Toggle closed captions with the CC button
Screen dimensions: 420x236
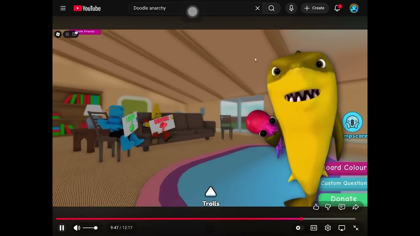[x=314, y=228]
